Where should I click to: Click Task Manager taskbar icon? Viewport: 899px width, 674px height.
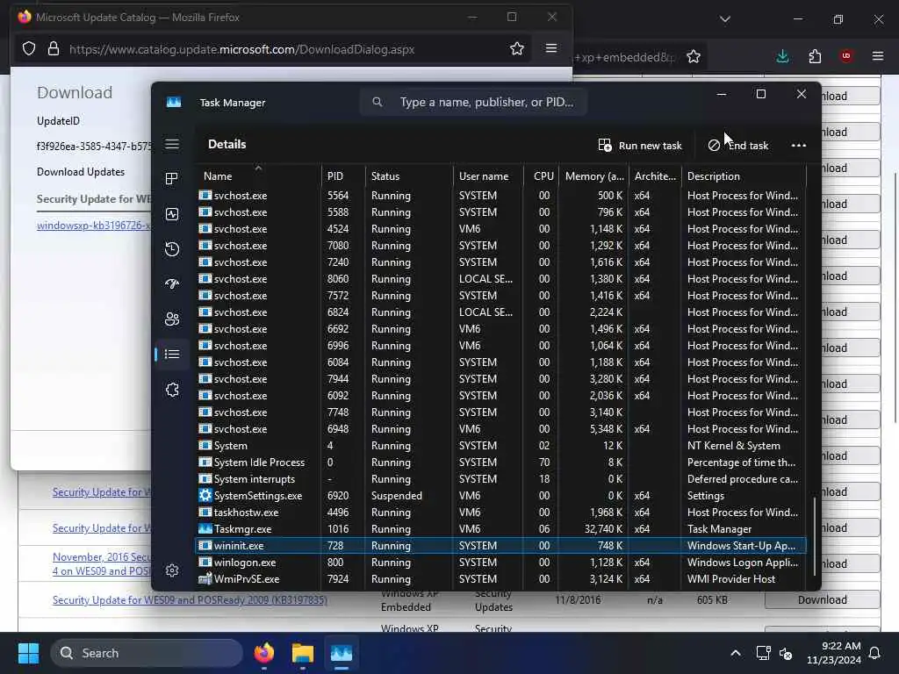pos(342,653)
